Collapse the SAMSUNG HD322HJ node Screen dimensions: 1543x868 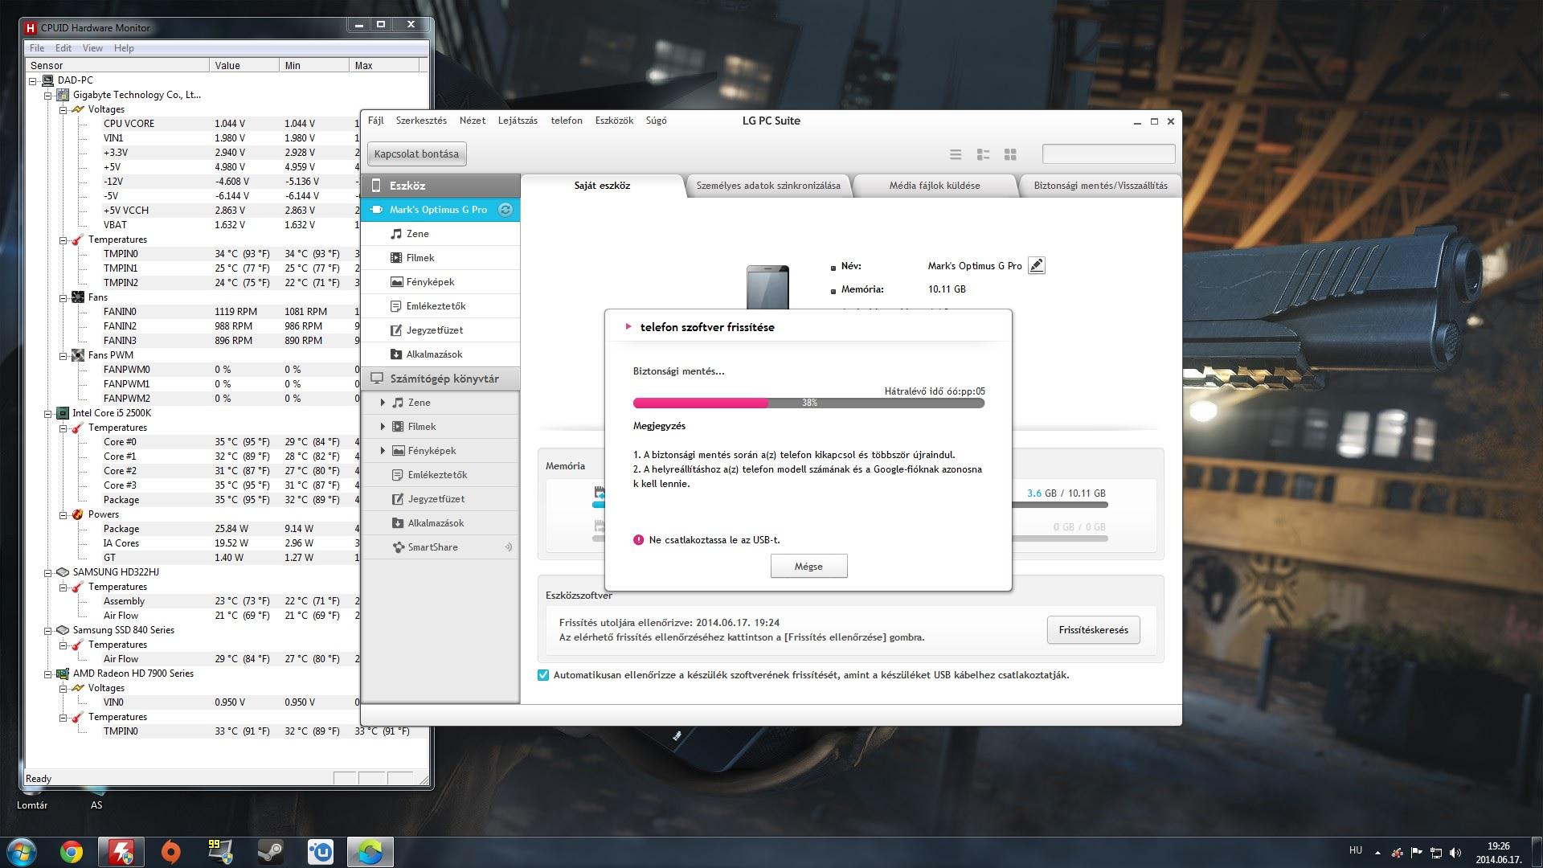click(47, 572)
